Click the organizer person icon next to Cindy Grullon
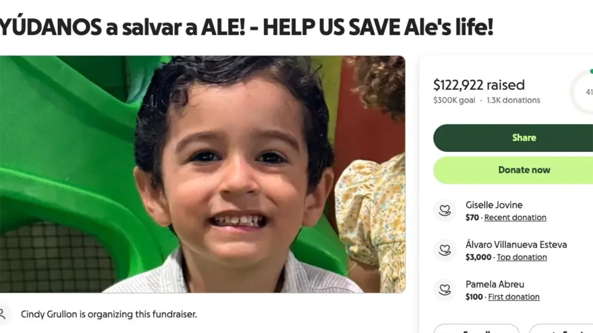Image resolution: width=593 pixels, height=333 pixels. tap(3, 314)
